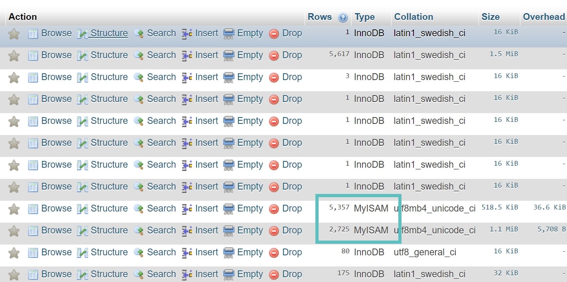Viewport: 567px width, 282px height.
Task: Click the red Drop icon on the sixth row
Action: [x=274, y=143]
